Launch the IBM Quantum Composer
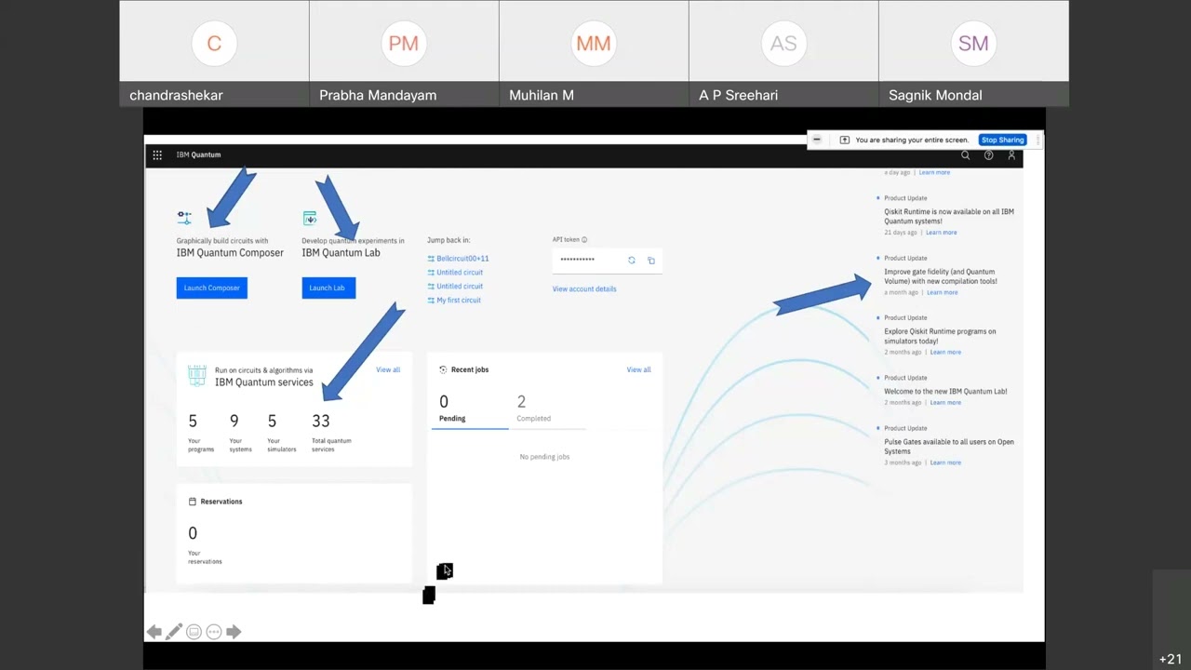Viewport: 1191px width, 670px height. tap(212, 288)
